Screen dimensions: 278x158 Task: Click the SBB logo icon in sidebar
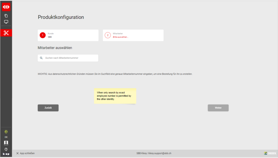point(6,7)
